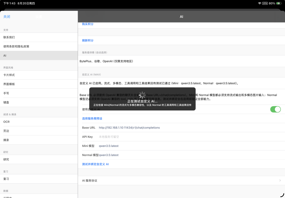Viewport: 285px width, 198px height.
Task: Click 服务提供商 (自动选择) section header
Action: 95,53
